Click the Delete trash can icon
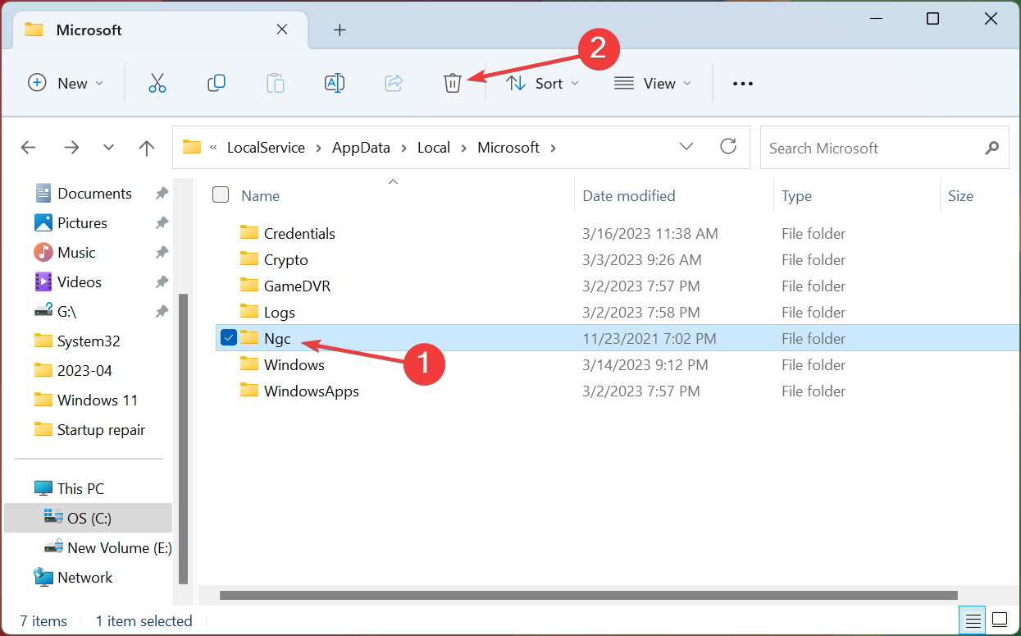The height and width of the screenshot is (636, 1021). [x=453, y=83]
